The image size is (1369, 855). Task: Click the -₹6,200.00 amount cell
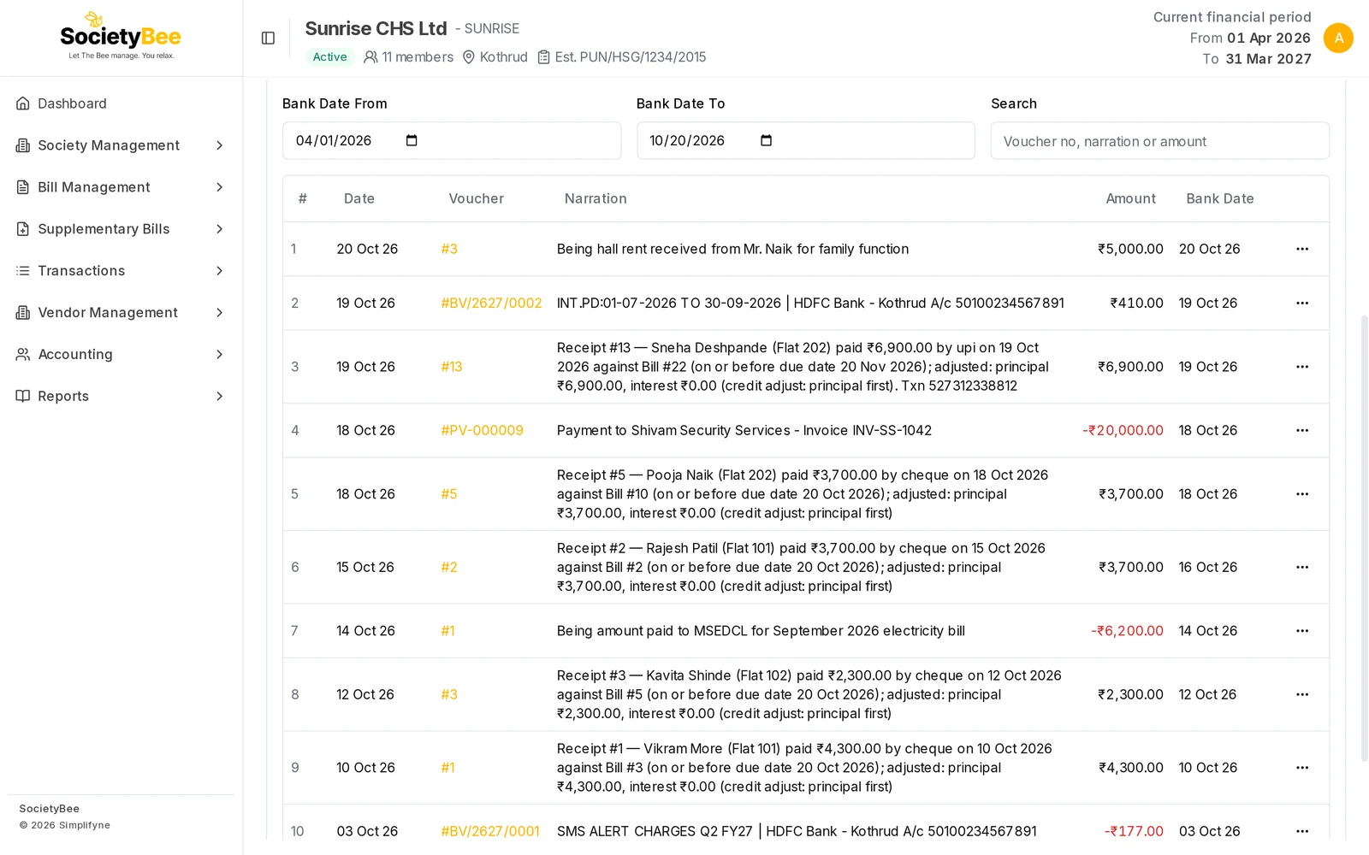[x=1127, y=631]
